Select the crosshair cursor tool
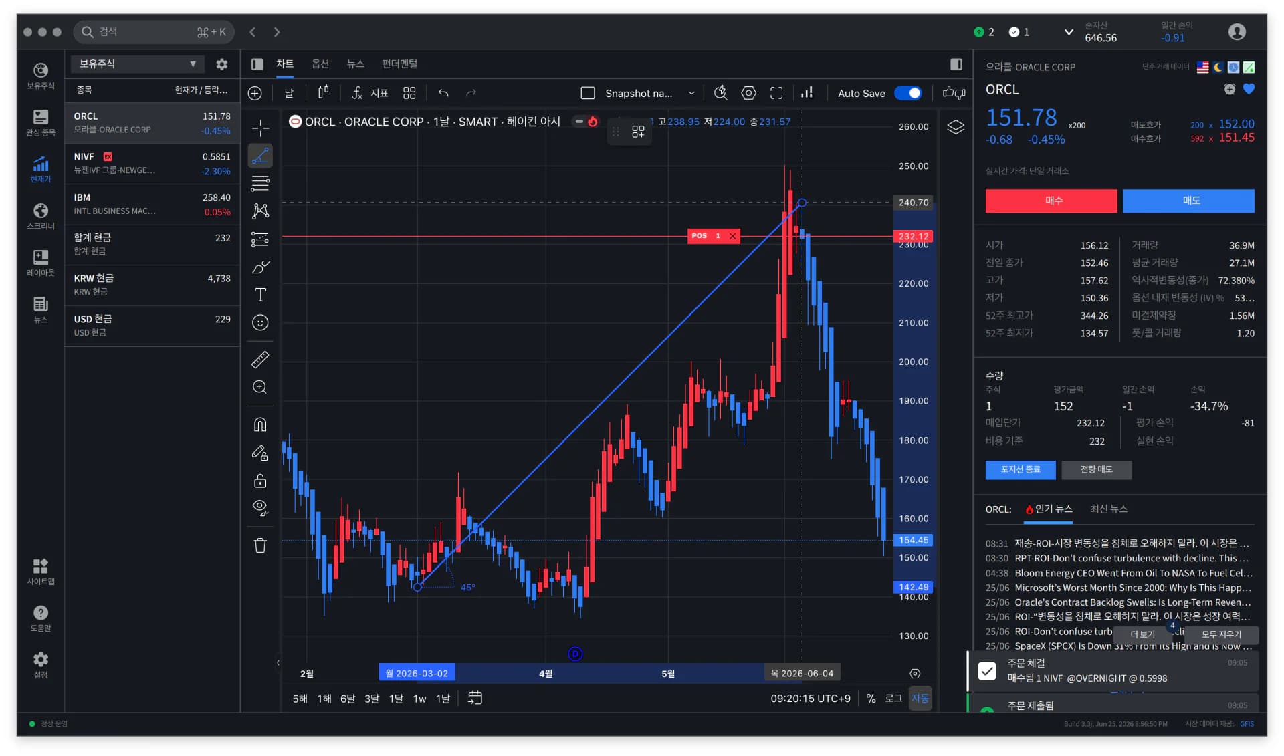 click(260, 128)
